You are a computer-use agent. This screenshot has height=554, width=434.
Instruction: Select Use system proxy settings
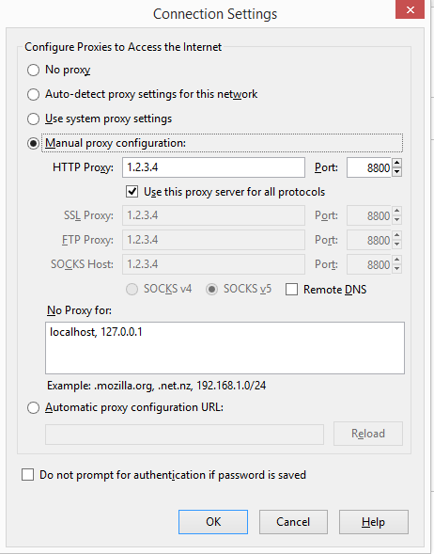tap(33, 119)
